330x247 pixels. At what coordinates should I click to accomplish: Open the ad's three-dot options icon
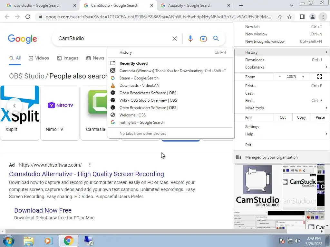(x=90, y=165)
